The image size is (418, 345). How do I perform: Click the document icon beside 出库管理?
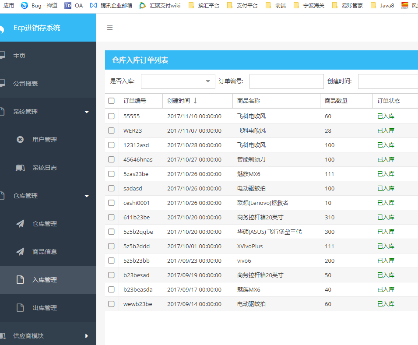[20, 307]
